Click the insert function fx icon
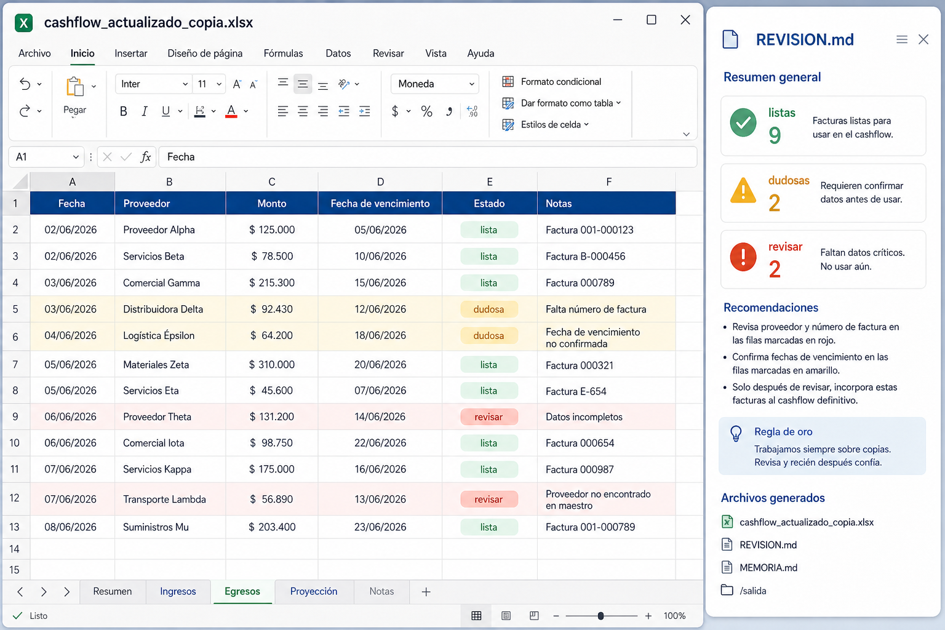Screen dimensions: 945x630 146,157
